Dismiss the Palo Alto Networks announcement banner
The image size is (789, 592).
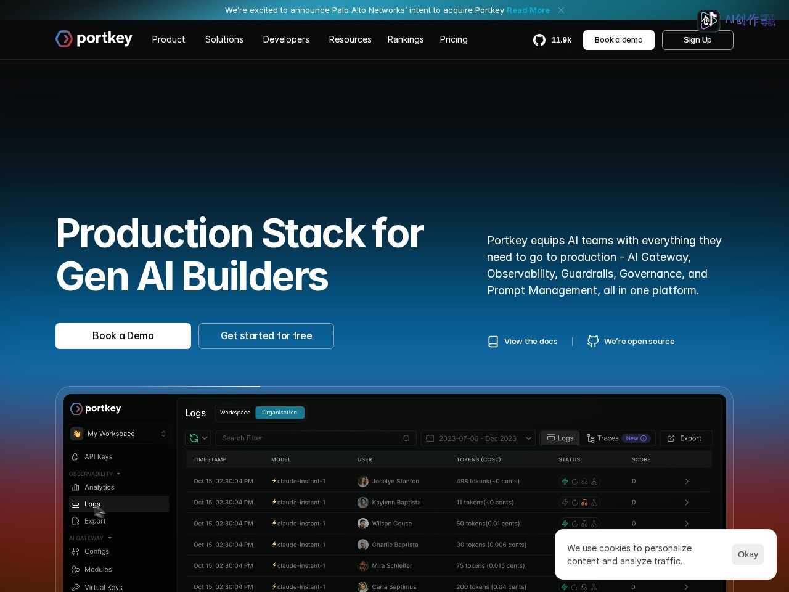click(561, 10)
